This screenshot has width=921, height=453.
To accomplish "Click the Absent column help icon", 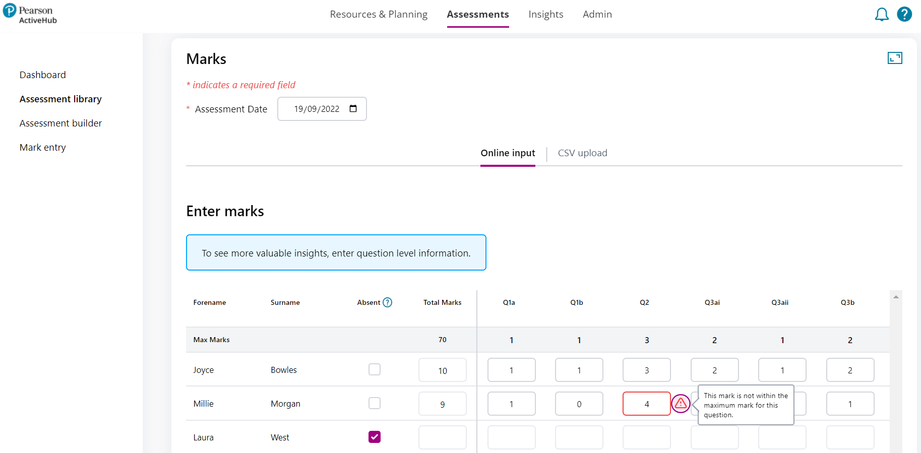I will coord(387,302).
